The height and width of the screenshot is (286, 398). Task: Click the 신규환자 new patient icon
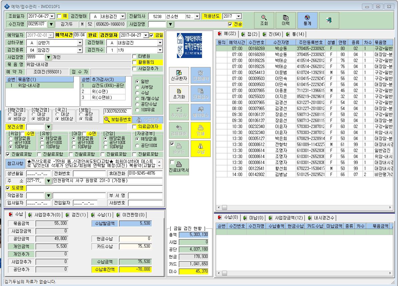(179, 75)
